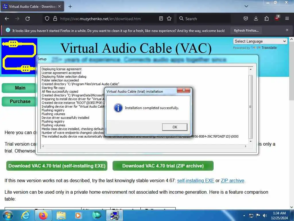The width and height of the screenshot is (294, 221).
Task: Reload the current Firefox page
Action: [28, 19]
